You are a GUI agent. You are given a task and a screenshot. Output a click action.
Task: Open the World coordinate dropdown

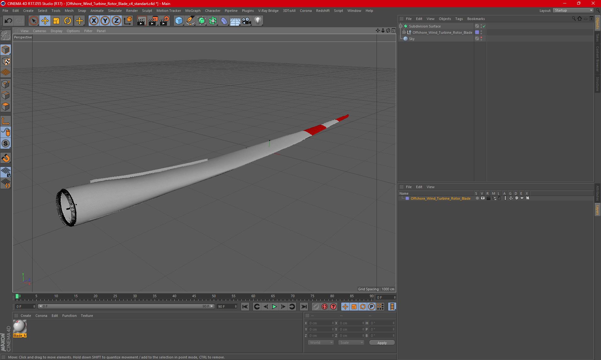point(321,342)
